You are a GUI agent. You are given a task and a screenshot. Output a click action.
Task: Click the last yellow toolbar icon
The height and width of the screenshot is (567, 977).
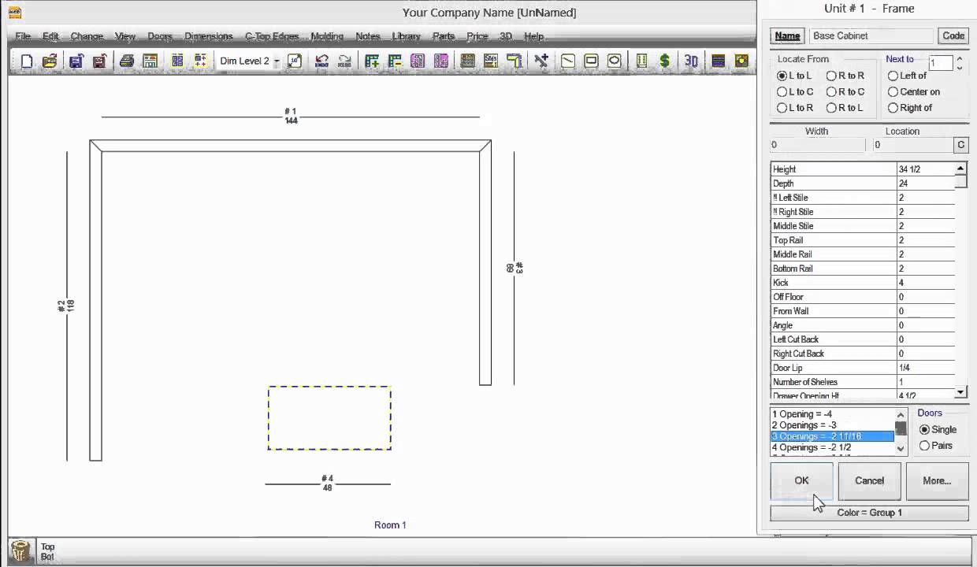point(741,61)
